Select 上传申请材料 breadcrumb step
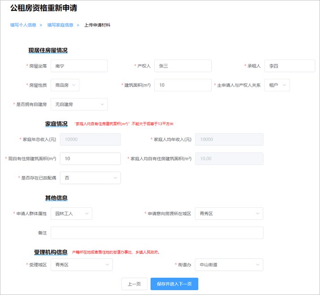Viewport: 320px width, 295px height. (97, 25)
